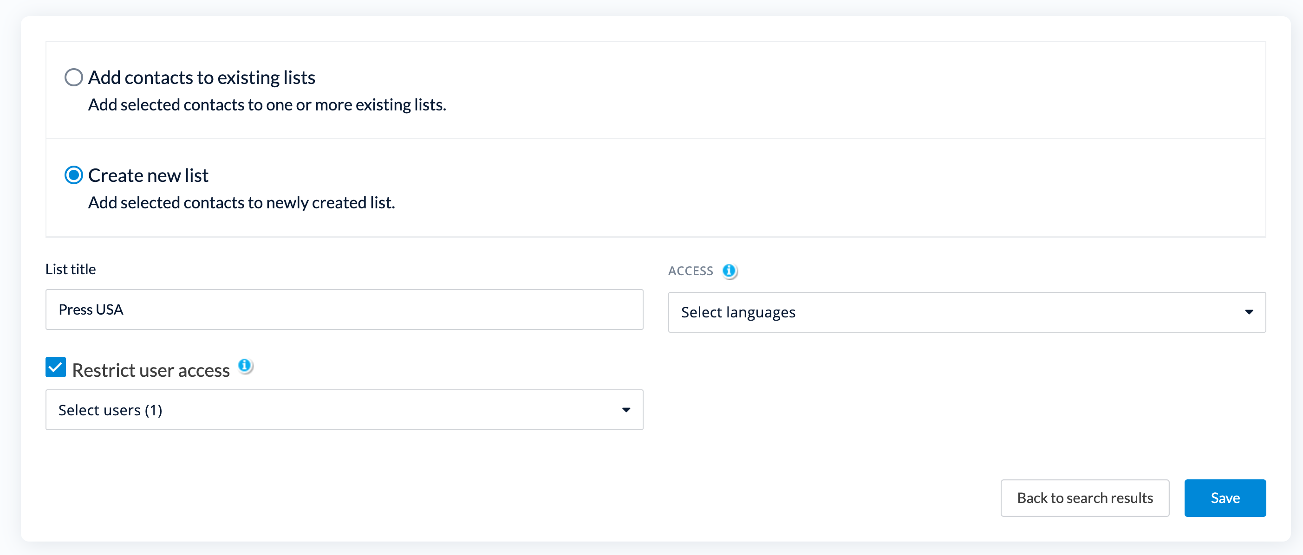This screenshot has height=555, width=1303.
Task: Click the Create new list label text
Action: pyautogui.click(x=148, y=175)
